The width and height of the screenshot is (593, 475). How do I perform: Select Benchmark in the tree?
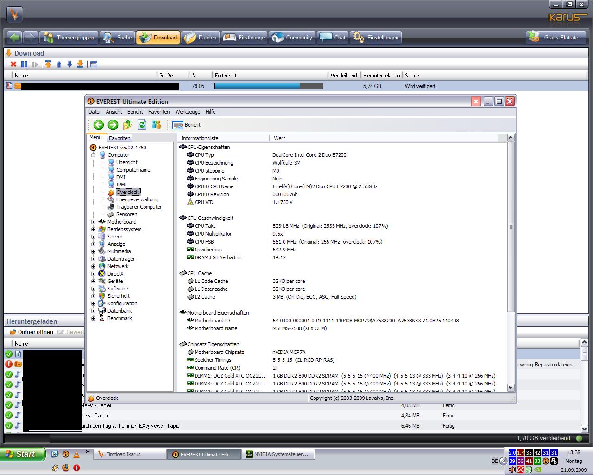pyautogui.click(x=120, y=318)
